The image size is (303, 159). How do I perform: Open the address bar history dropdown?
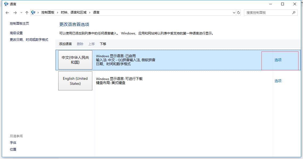pos(234,12)
